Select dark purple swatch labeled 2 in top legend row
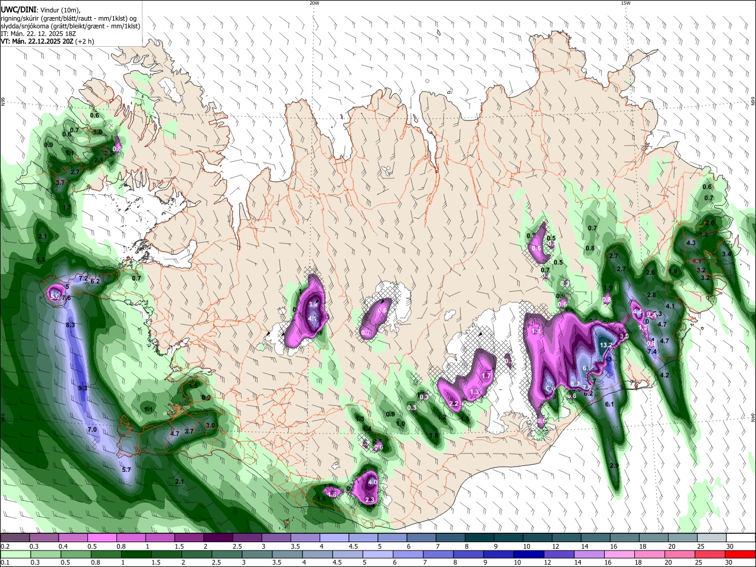This screenshot has height=567, width=756. click(x=218, y=538)
